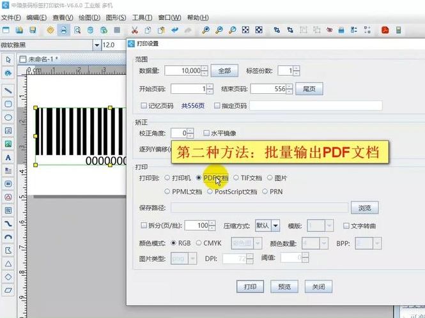Viewport: 425px width, 318px height.
Task: Select the PRN radio option
Action: [x=265, y=192]
